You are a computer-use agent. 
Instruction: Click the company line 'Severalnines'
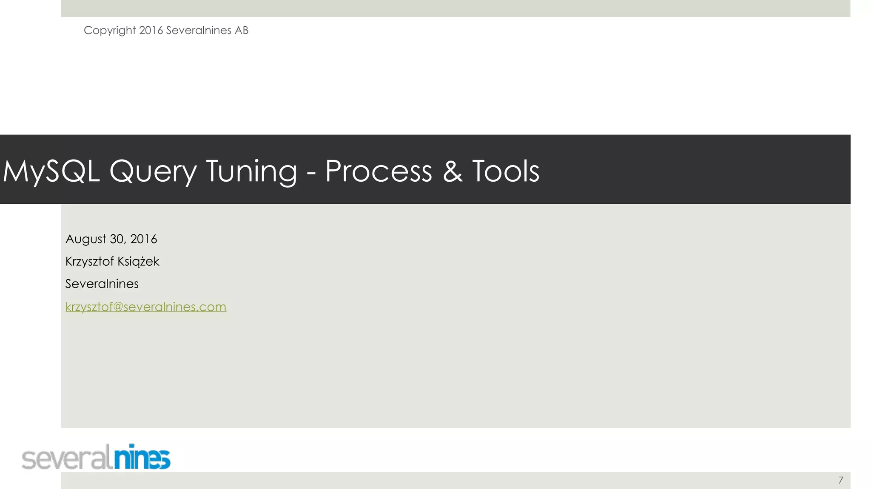pyautogui.click(x=102, y=284)
